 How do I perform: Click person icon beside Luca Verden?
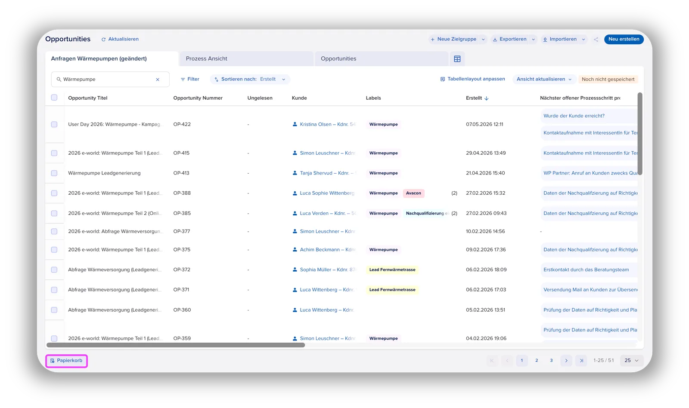click(295, 213)
